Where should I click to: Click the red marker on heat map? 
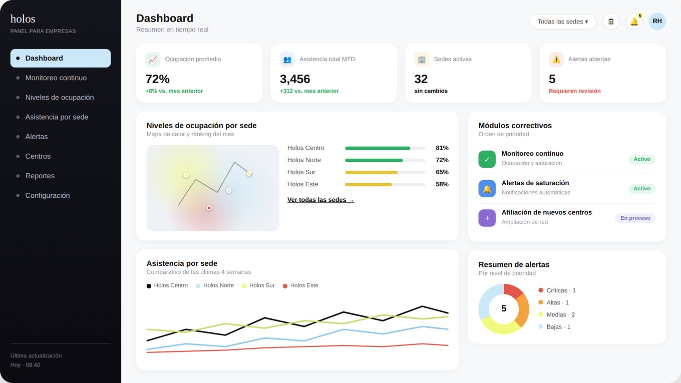pos(209,208)
